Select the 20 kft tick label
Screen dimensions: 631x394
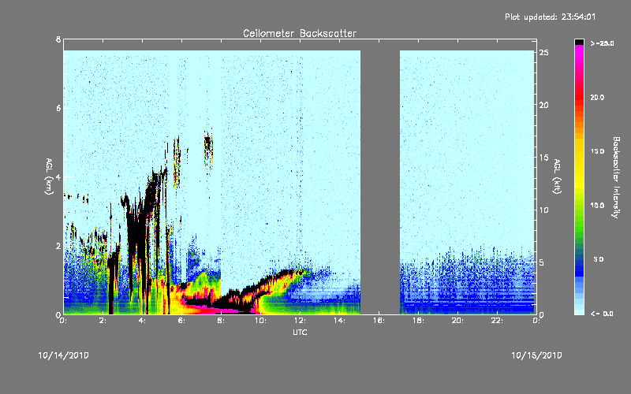coord(543,105)
